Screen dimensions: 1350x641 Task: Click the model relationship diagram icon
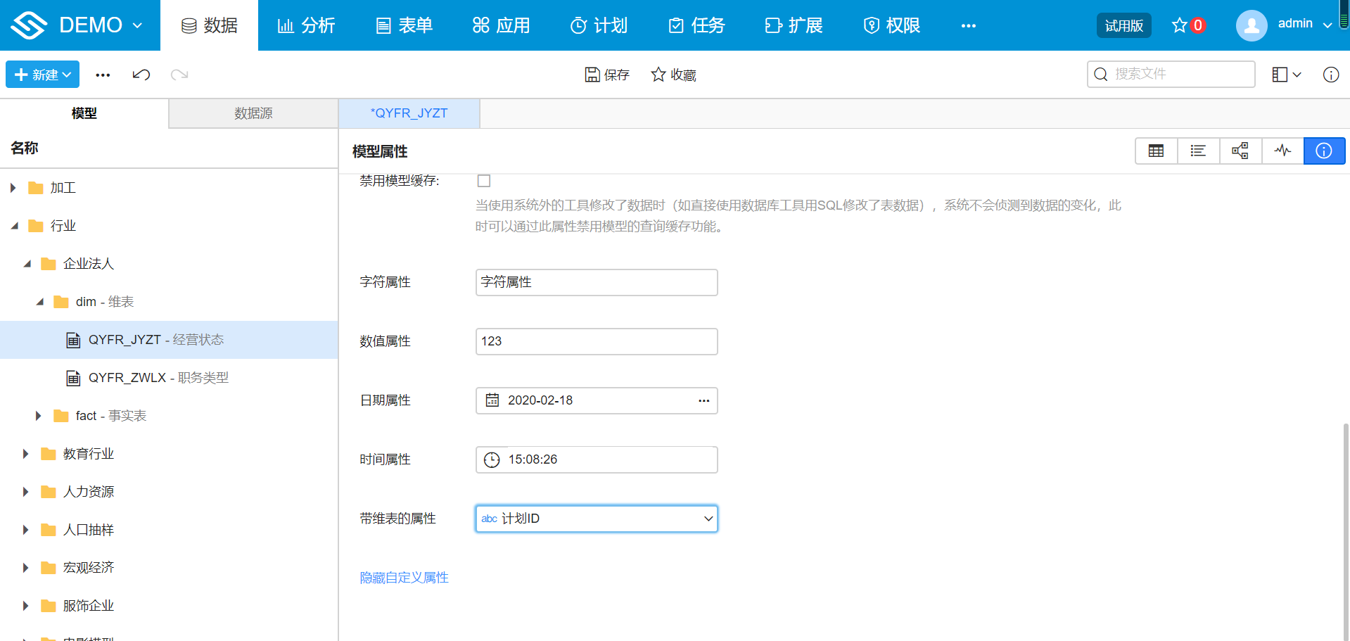[x=1240, y=151]
